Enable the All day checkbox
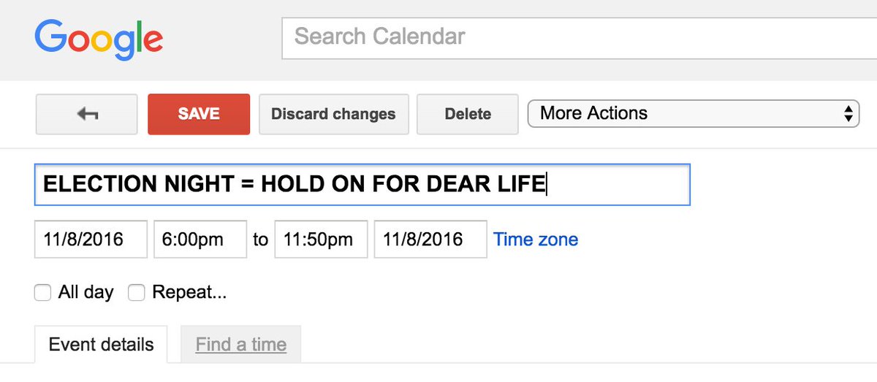Viewport: 877px width, 382px height. click(x=43, y=293)
